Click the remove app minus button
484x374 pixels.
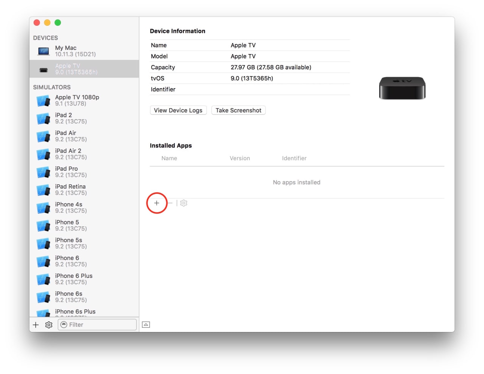(x=170, y=203)
